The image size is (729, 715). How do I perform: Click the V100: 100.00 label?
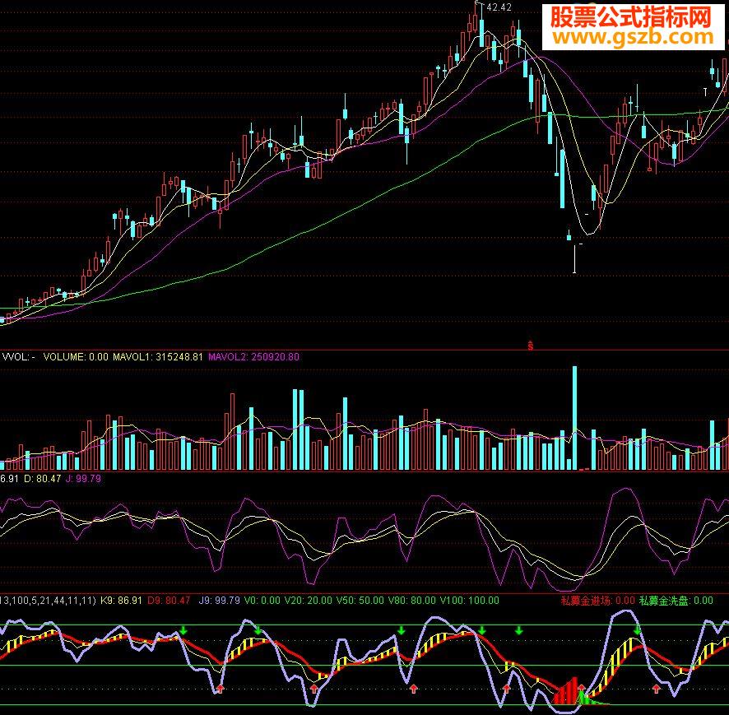(x=470, y=600)
